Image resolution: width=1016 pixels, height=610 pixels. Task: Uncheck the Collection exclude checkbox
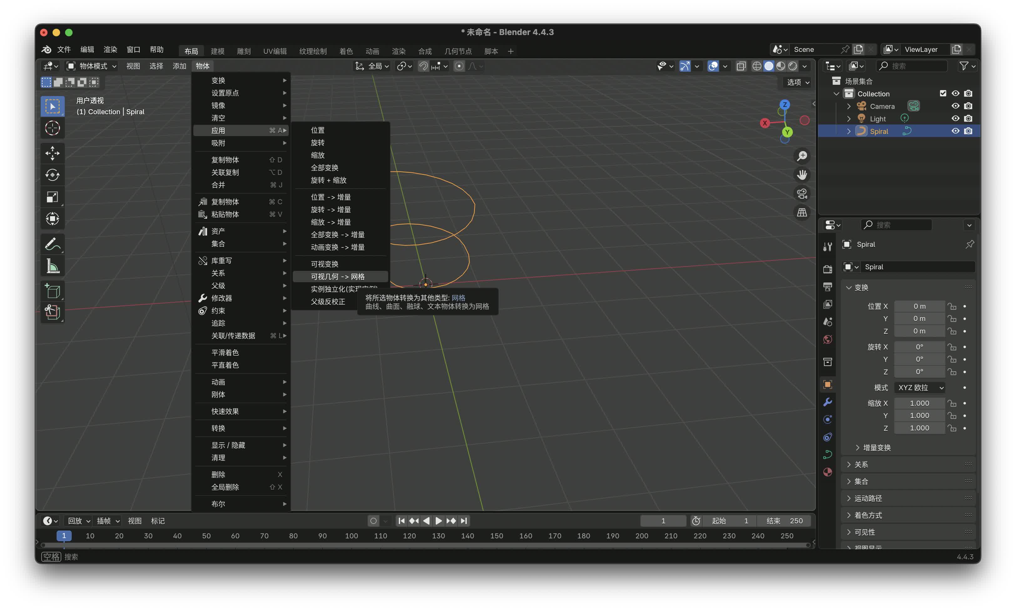click(943, 94)
